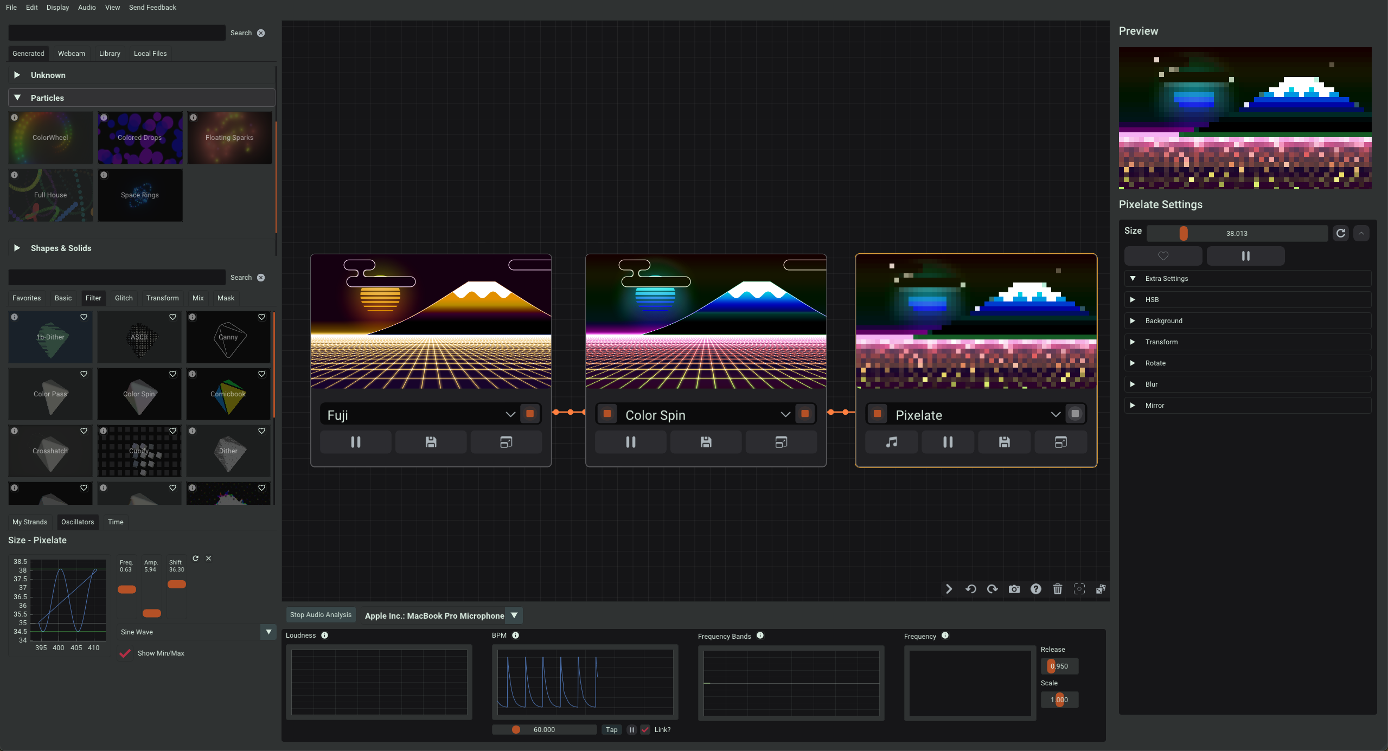Screen dimensions: 1388x751
Task: Click the dice randomize icon
Action: (x=1101, y=589)
